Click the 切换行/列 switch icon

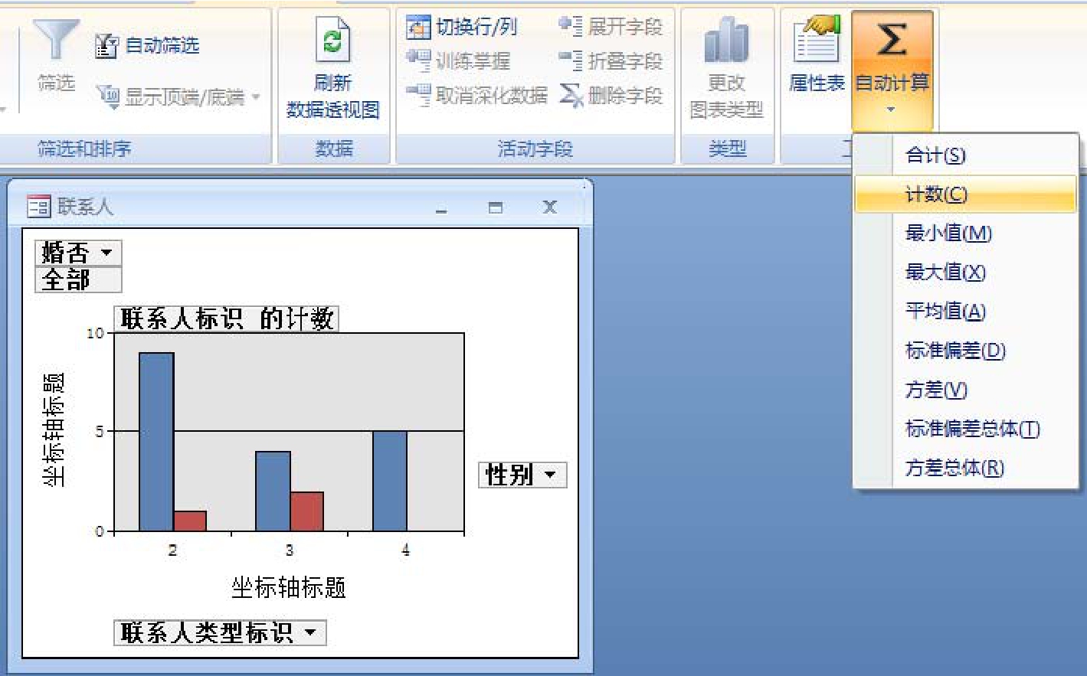418,28
